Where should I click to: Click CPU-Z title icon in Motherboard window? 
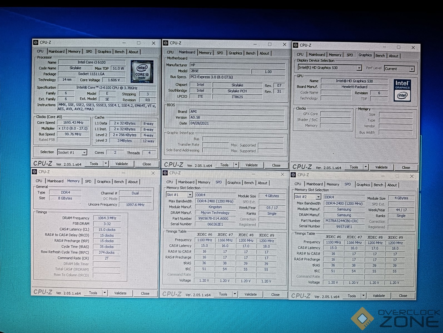pos(166,43)
